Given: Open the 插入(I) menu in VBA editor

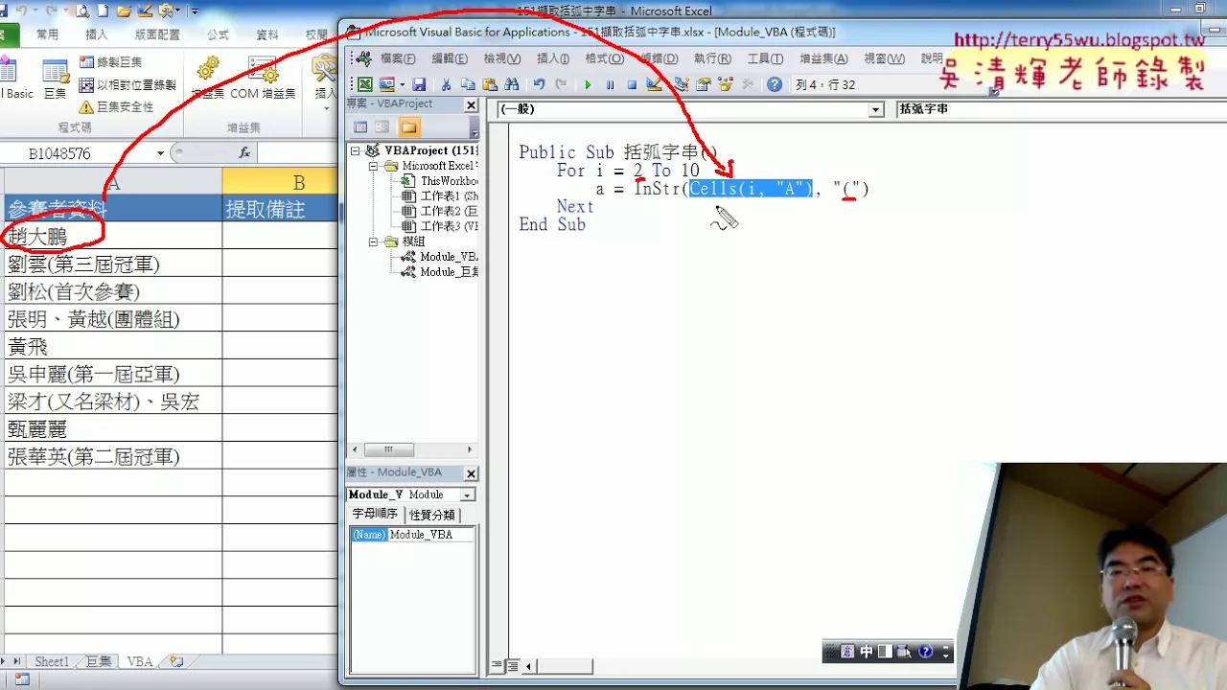Looking at the screenshot, I should click(553, 58).
